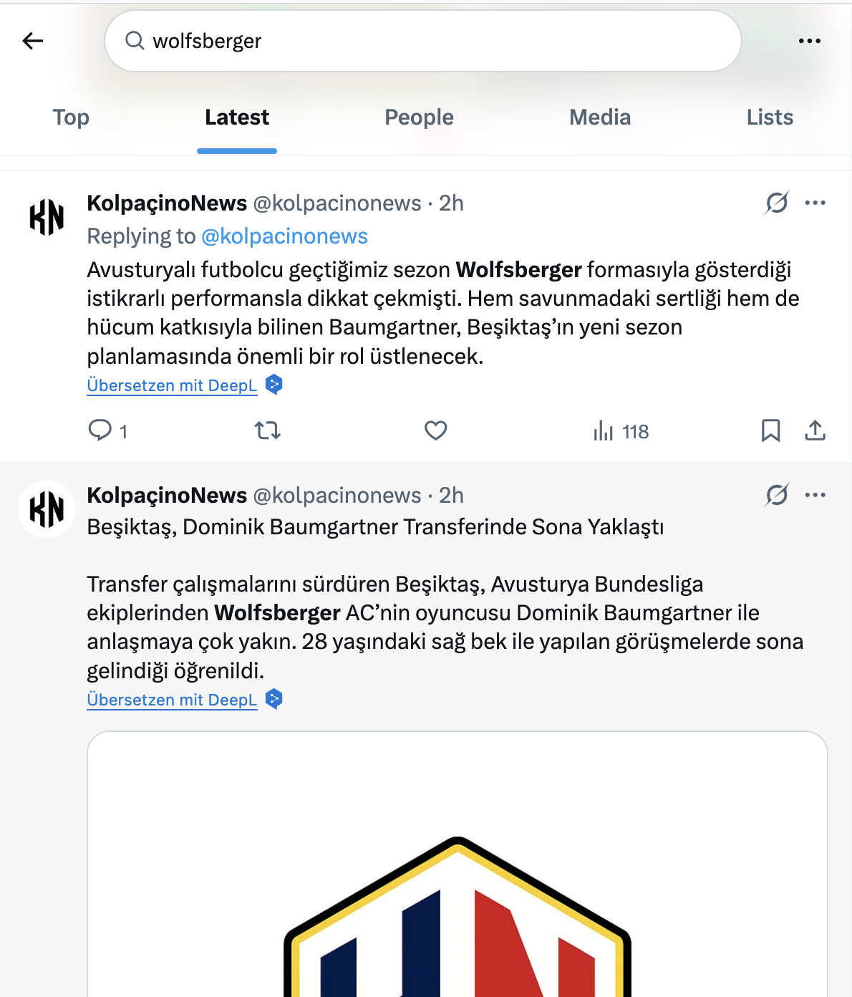The width and height of the screenshot is (852, 997).
Task: Go back using the left arrow
Action: point(33,41)
